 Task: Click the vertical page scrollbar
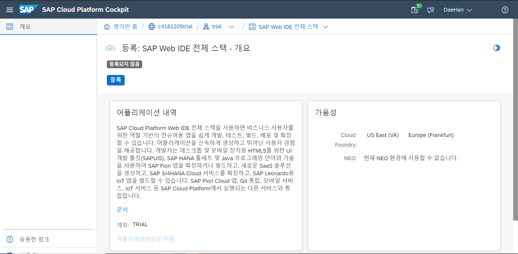[x=515, y=120]
